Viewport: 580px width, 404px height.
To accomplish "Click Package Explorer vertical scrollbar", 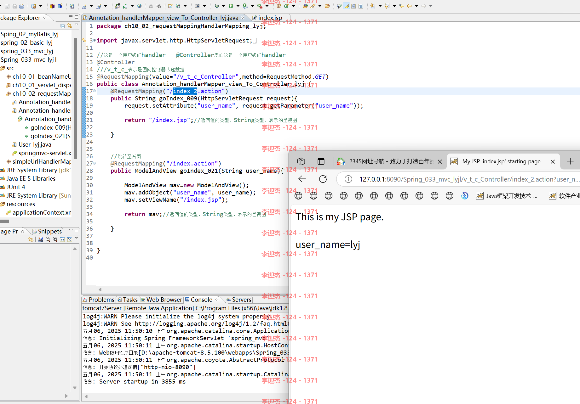I will pyautogui.click(x=75, y=98).
